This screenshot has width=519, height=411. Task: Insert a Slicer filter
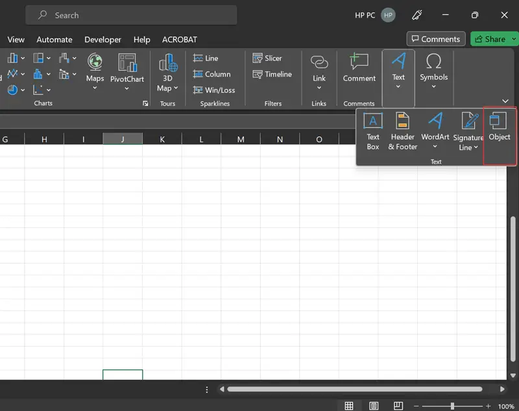267,58
